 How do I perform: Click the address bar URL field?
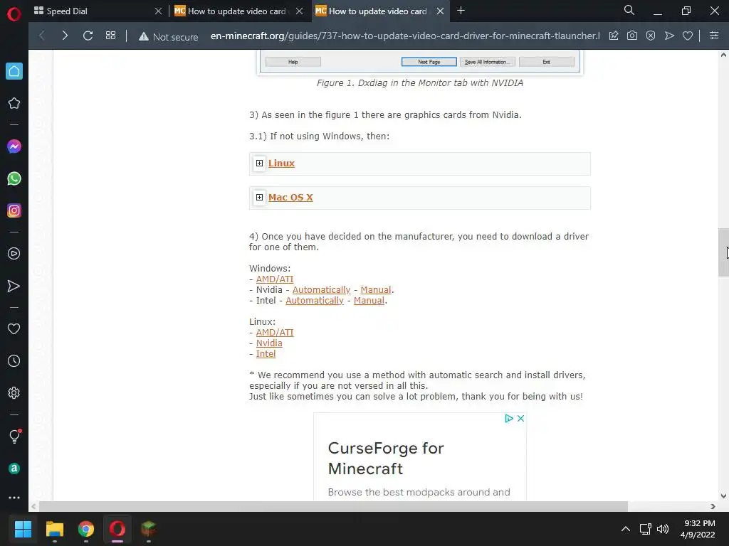(x=404, y=36)
